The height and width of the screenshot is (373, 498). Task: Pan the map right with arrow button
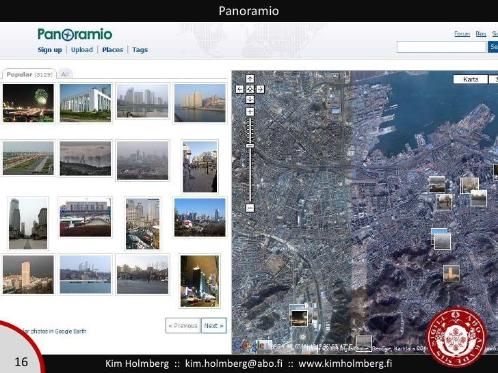coord(261,89)
